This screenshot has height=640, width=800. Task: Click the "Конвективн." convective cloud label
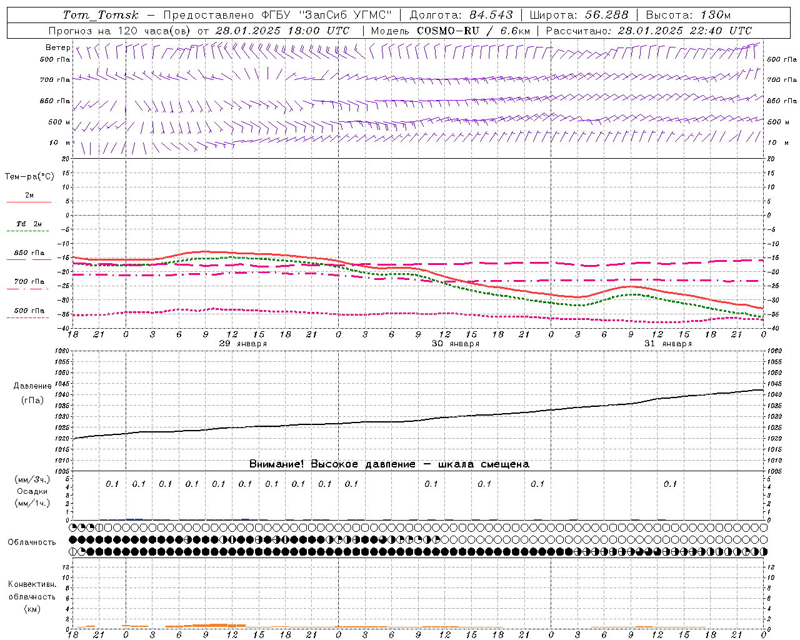32,584
